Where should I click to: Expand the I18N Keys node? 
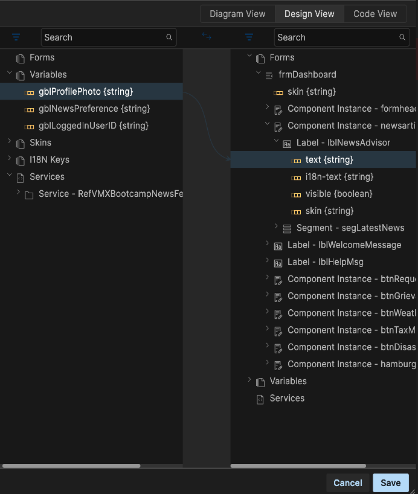pos(10,159)
